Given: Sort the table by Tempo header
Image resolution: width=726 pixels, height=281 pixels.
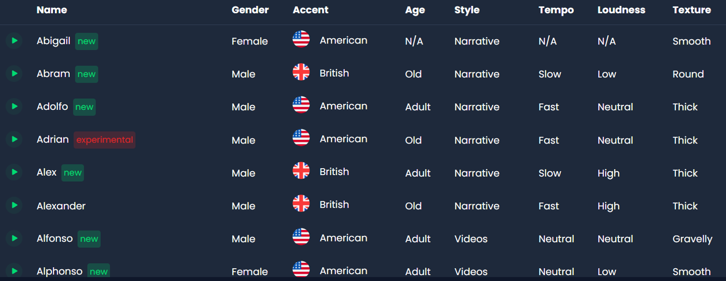Looking at the screenshot, I should 556,10.
